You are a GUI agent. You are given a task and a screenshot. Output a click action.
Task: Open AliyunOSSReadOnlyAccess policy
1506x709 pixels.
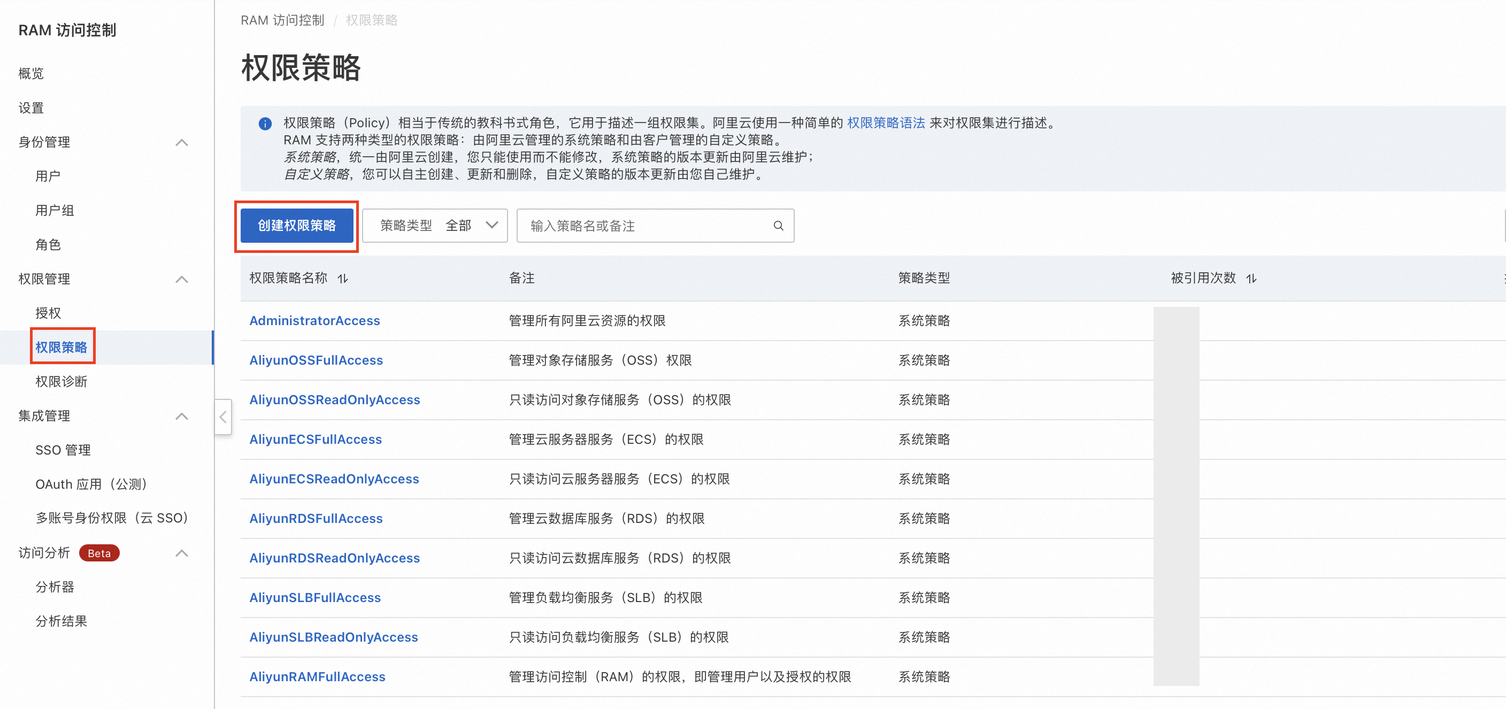coord(334,400)
